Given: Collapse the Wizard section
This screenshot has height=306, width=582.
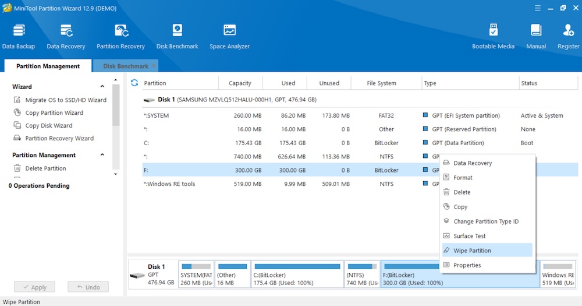Looking at the screenshot, I should [102, 86].
